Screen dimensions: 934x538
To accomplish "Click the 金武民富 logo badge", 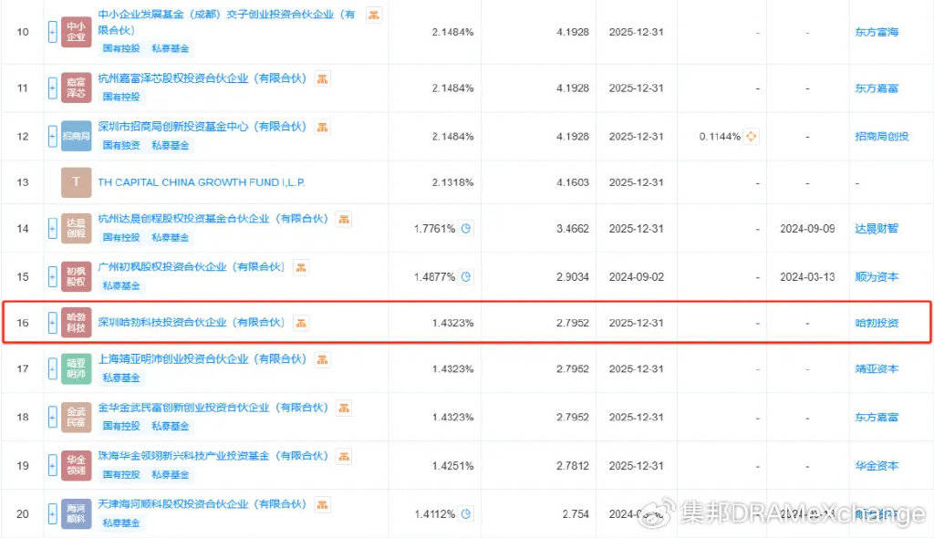I will pos(77,417).
